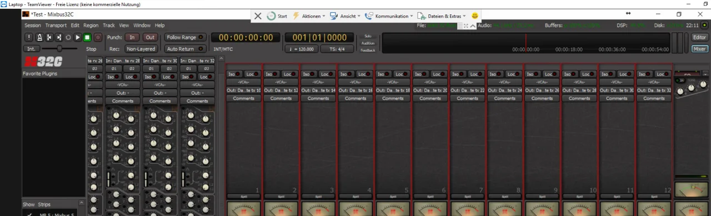Open TeamViewer Kommunikation dropdown
This screenshot has height=216, width=711.
tap(389, 16)
